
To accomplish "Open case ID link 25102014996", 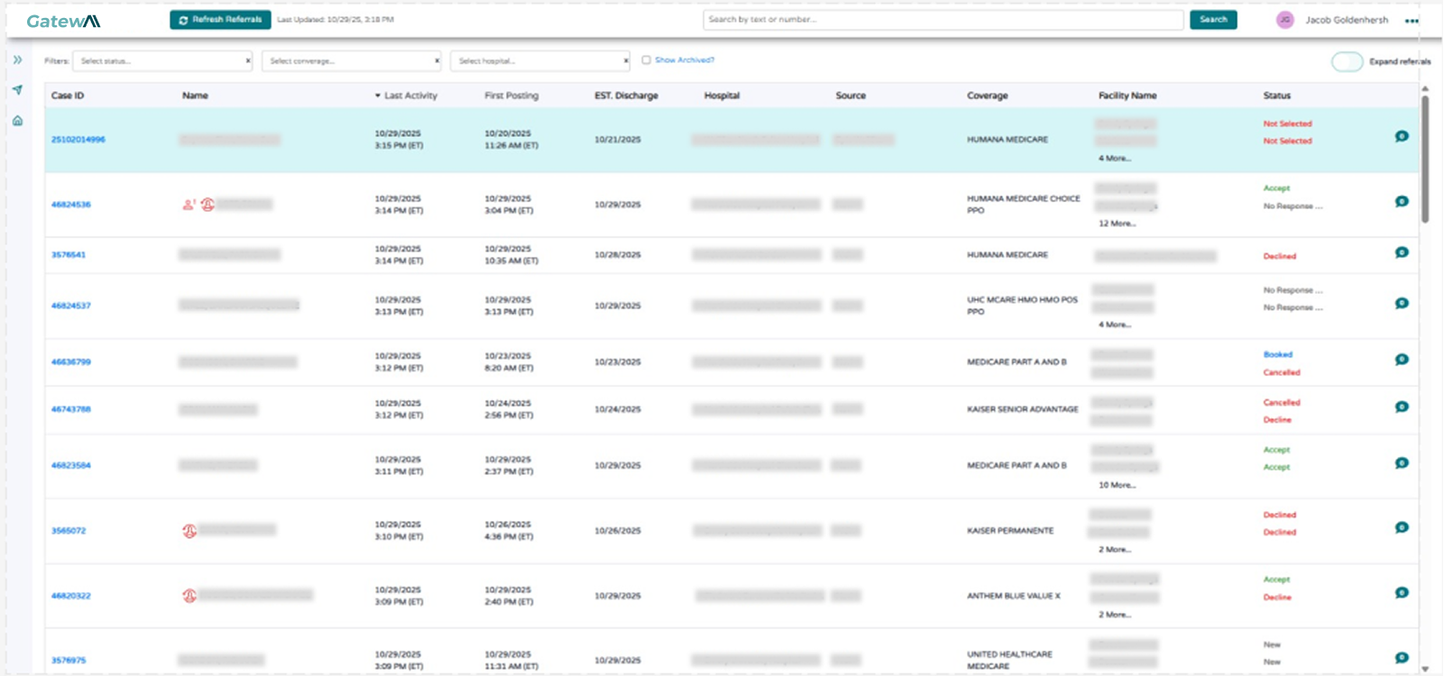I will 78,140.
